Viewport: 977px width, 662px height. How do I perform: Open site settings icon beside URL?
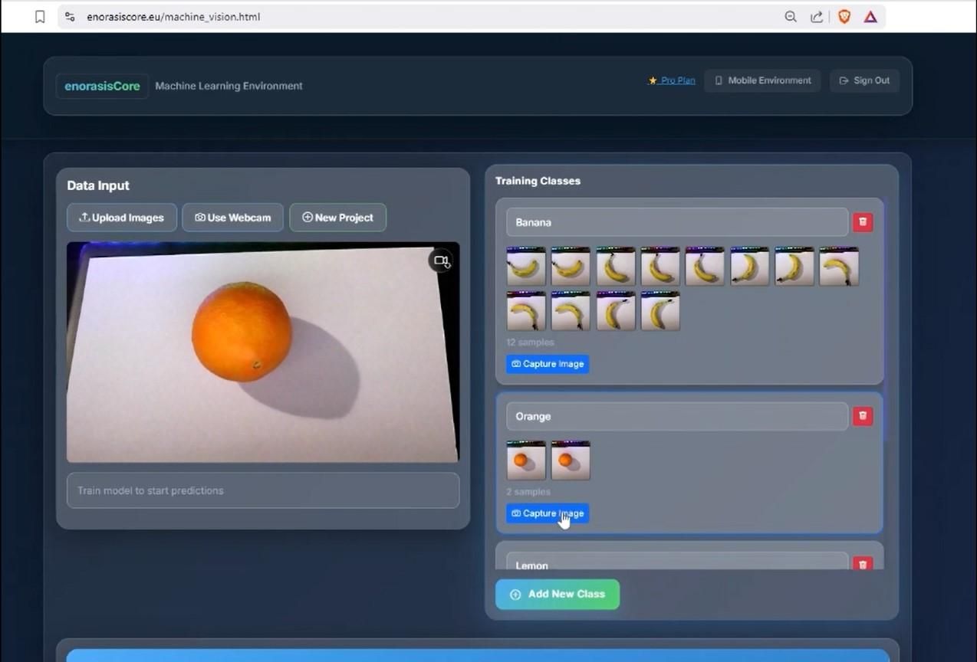(70, 17)
